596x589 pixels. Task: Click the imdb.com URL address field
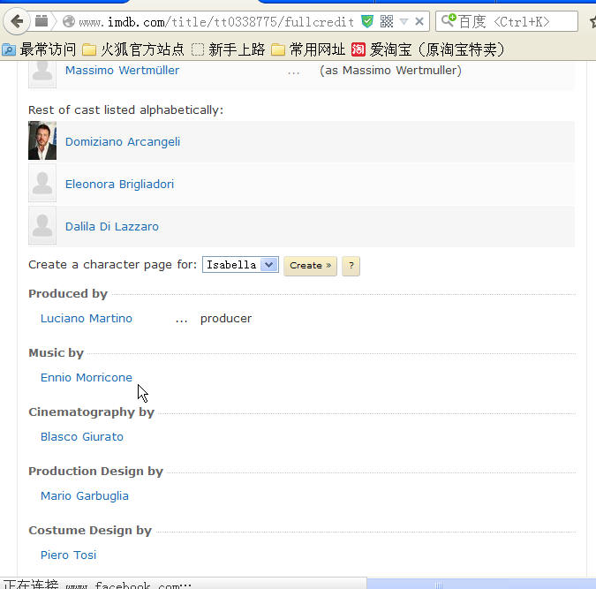216,22
